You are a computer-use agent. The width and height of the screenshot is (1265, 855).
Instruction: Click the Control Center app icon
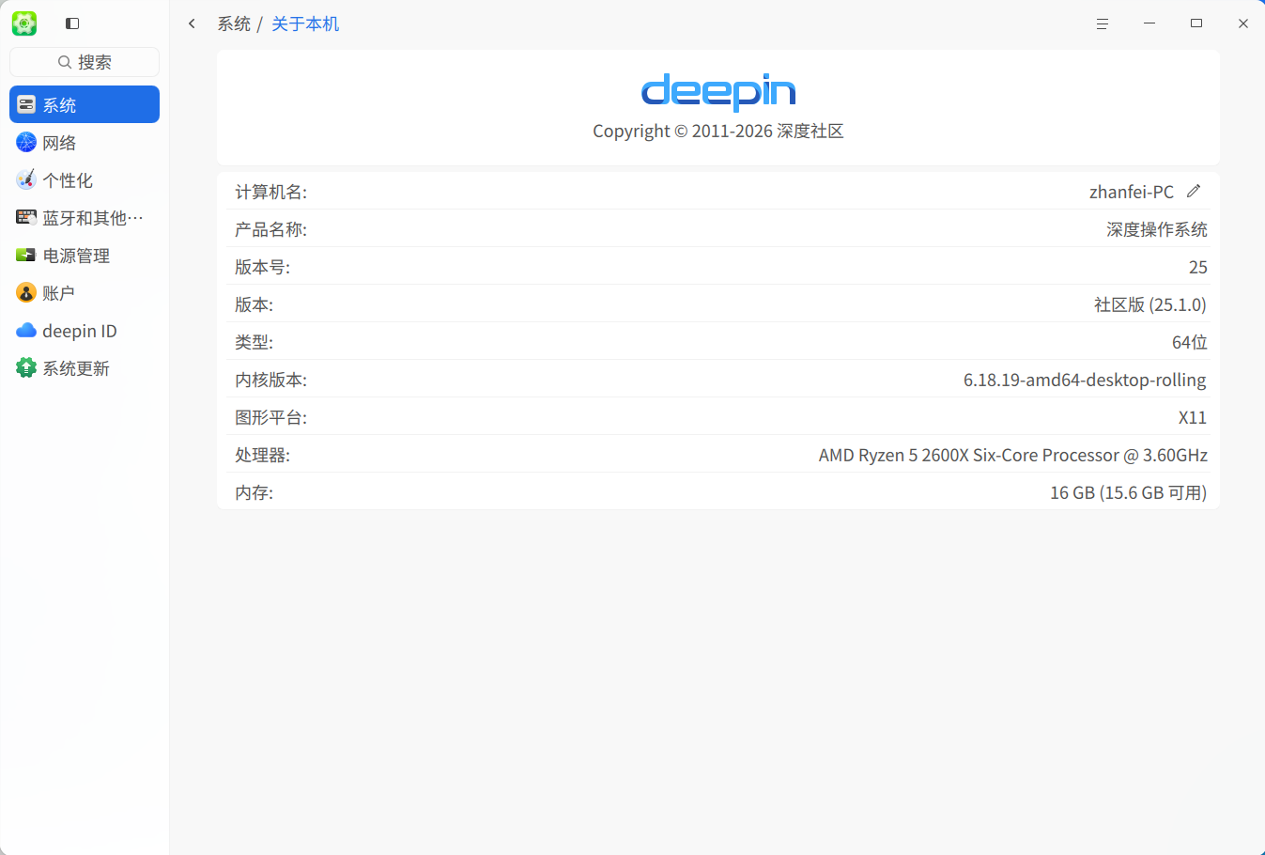[24, 23]
